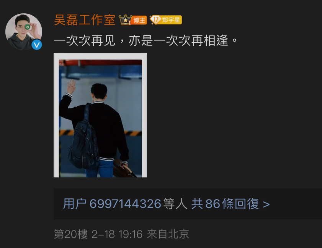Click the blue V verified badge

click(x=37, y=45)
